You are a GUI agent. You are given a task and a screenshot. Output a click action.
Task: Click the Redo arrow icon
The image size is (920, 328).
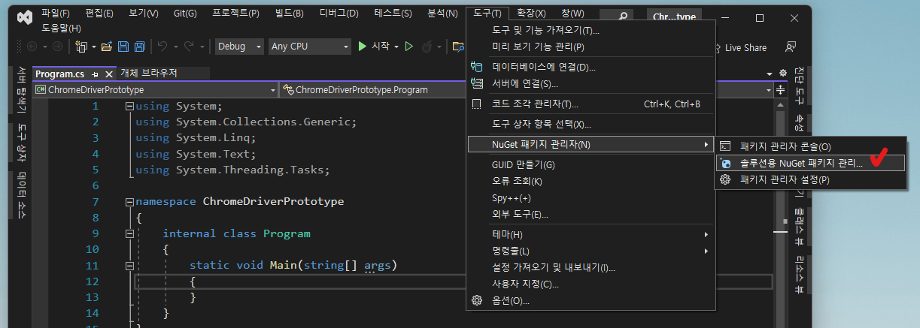click(x=189, y=47)
